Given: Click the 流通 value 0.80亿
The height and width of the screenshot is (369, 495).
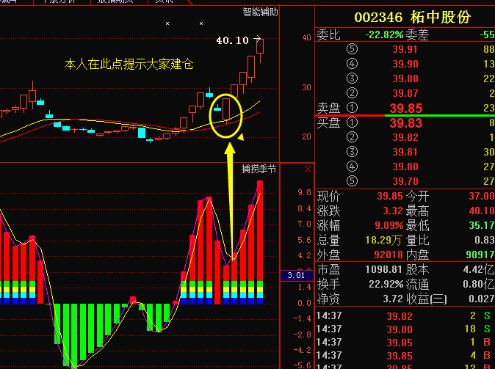Looking at the screenshot, I should pyautogui.click(x=479, y=284).
